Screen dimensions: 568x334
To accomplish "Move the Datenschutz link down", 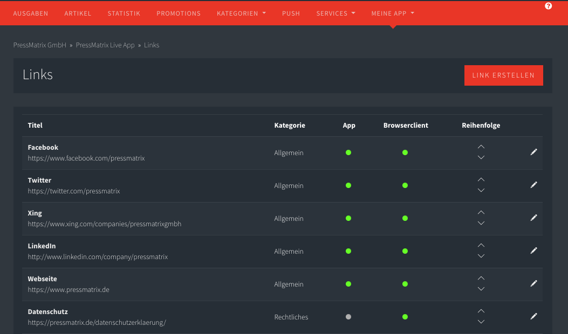I will (x=481, y=322).
